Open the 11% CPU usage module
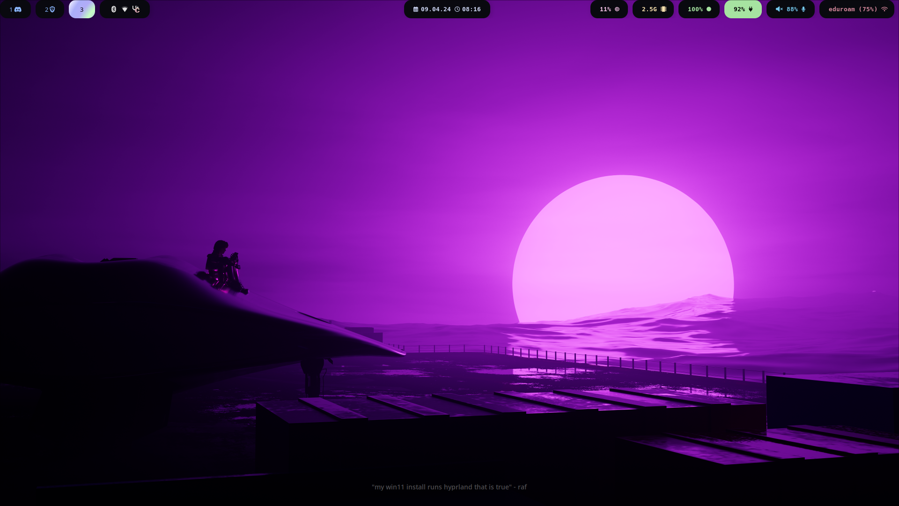The image size is (899, 506). 609,9
